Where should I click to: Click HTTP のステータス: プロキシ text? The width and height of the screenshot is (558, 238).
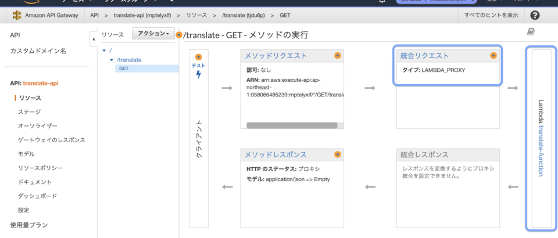coord(283,169)
